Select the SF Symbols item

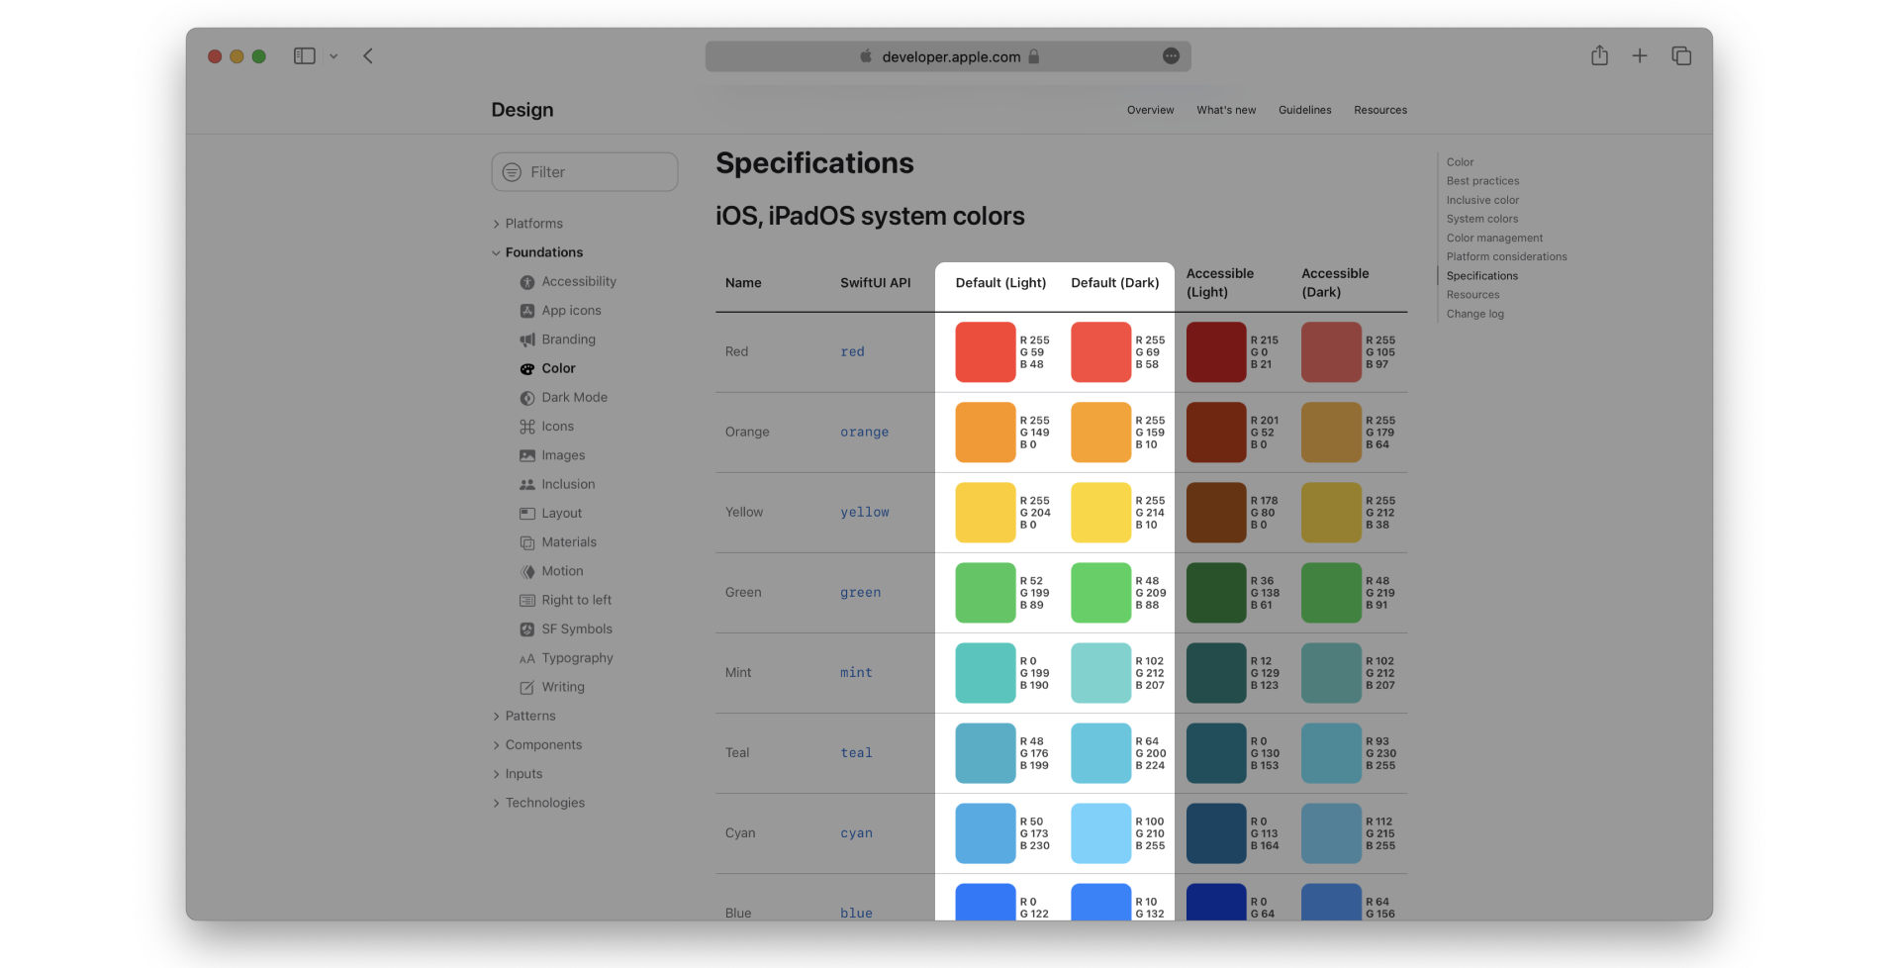(x=576, y=629)
